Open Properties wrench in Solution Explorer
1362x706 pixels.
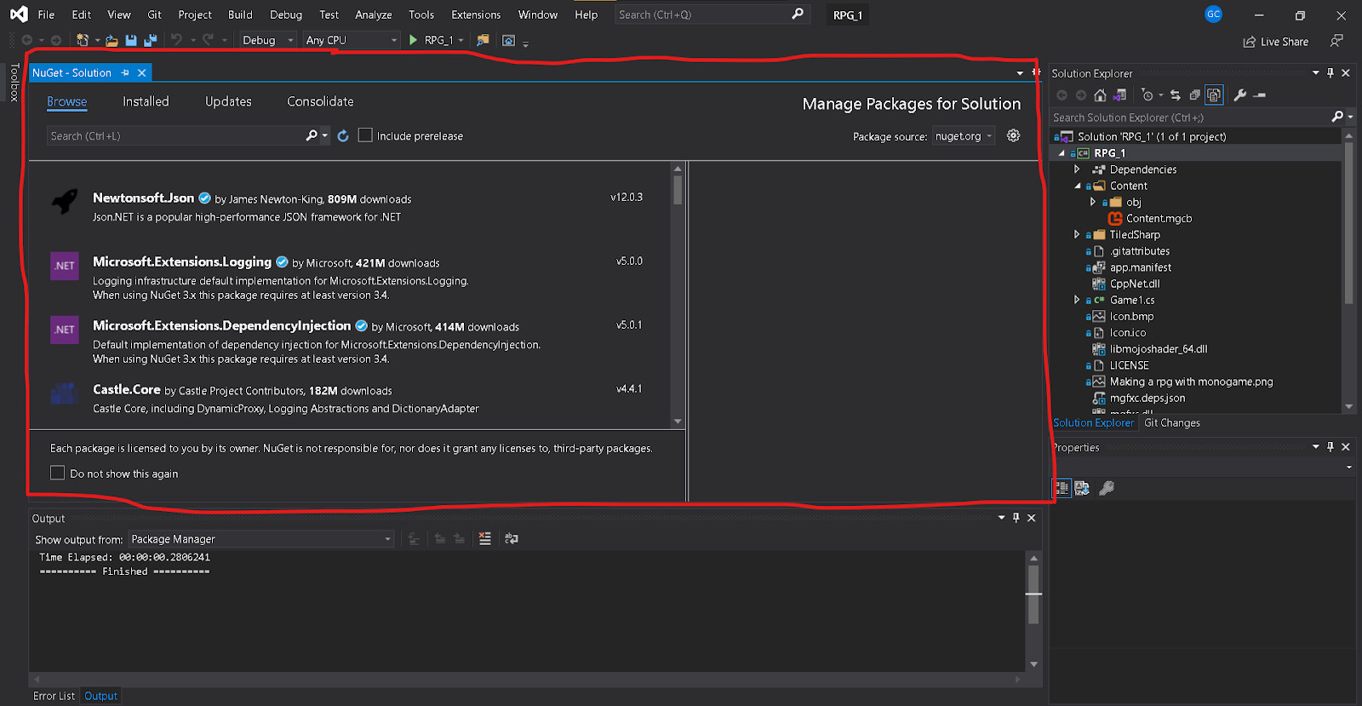[1240, 95]
